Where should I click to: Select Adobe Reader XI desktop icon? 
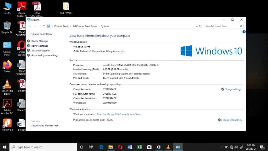[22, 9]
